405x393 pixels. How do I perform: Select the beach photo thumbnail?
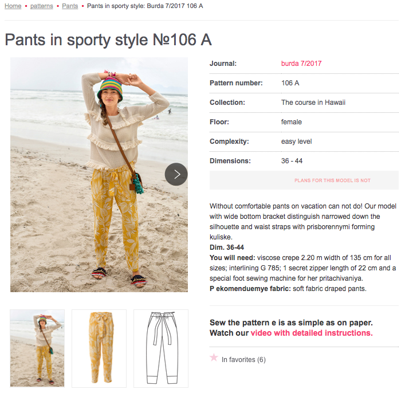pyautogui.click(x=37, y=348)
